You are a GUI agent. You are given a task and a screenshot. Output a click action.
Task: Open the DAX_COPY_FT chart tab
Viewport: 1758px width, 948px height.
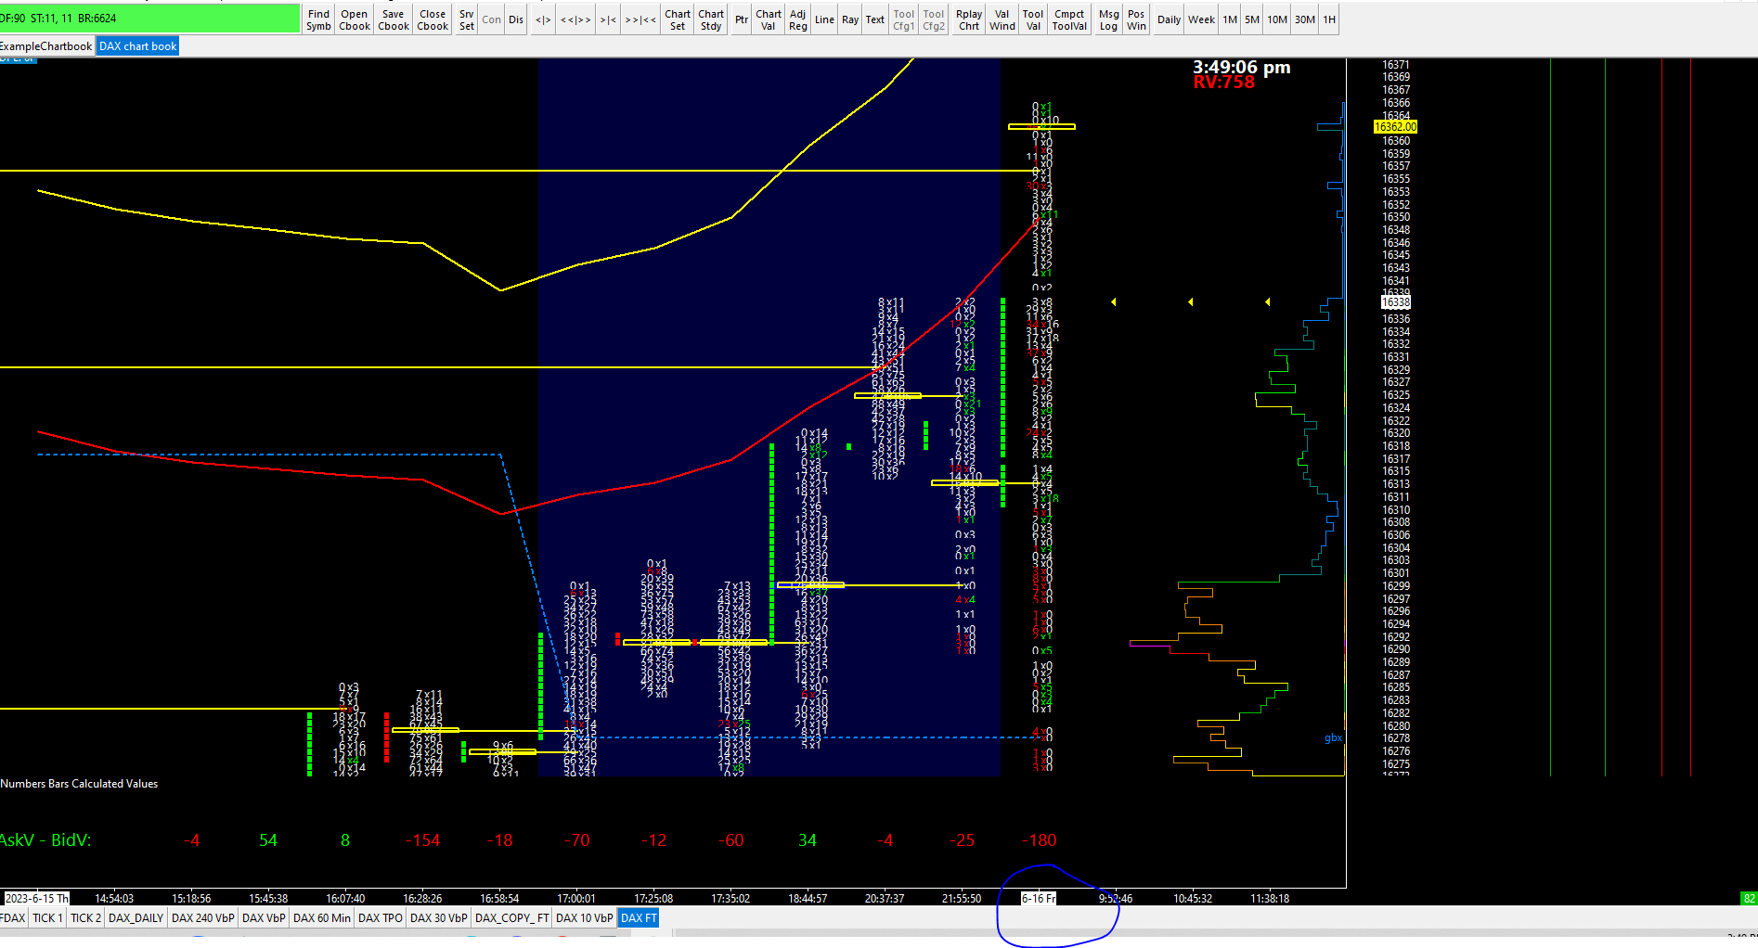coord(512,918)
